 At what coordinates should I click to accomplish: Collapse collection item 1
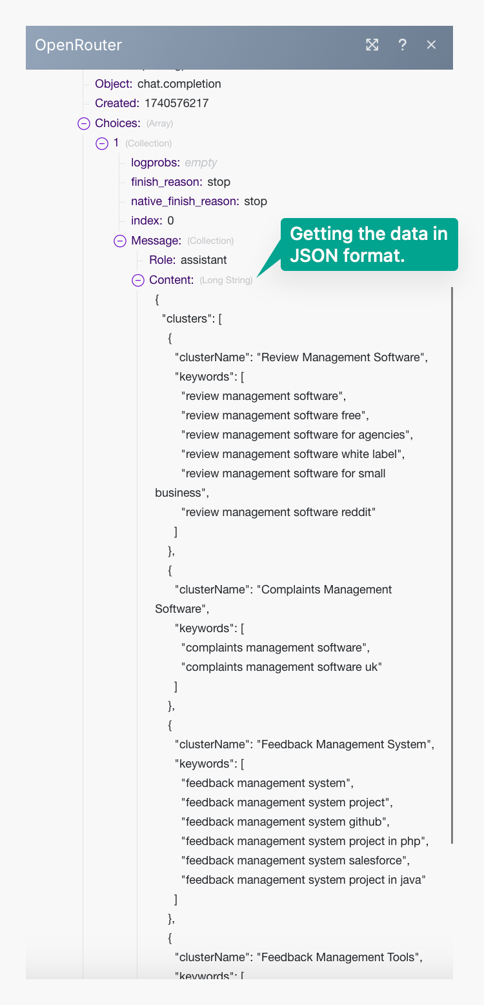[x=101, y=143]
